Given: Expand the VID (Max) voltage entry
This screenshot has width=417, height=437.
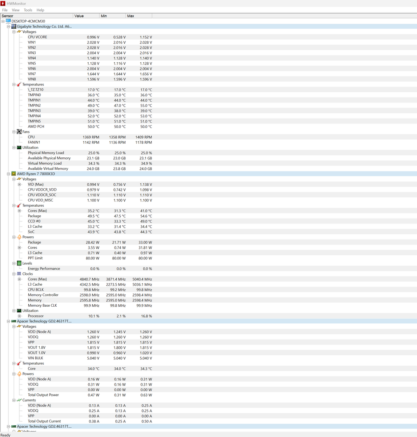Looking at the screenshot, I should [19, 185].
